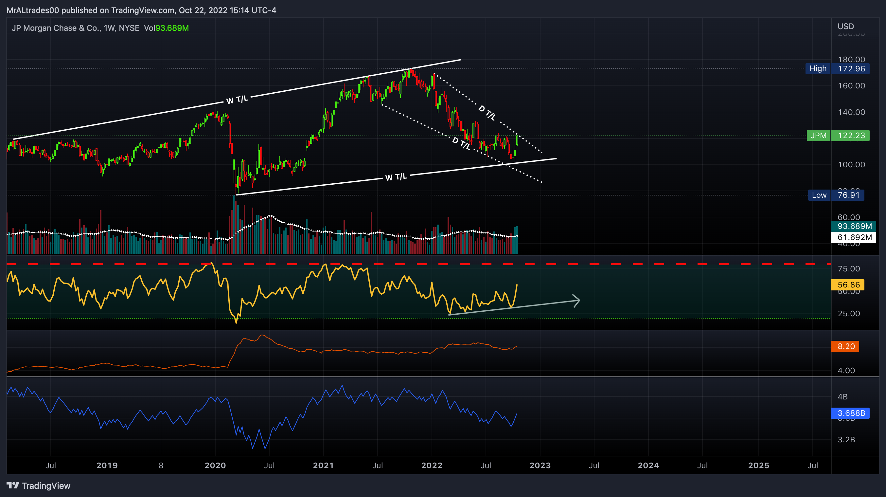Click the 180.00 price axis label

851,60
